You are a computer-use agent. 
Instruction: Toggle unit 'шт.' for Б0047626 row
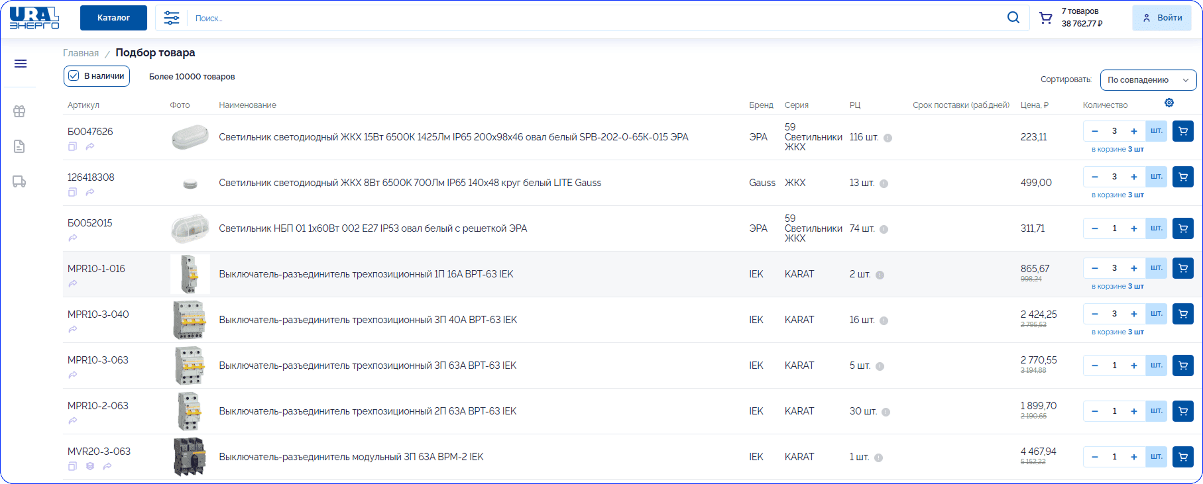(1156, 131)
